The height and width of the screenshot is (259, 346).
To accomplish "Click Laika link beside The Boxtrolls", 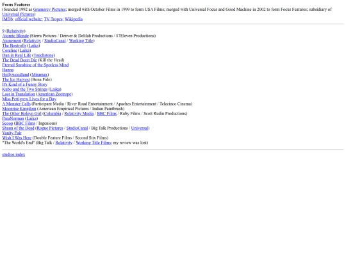I will (x=33, y=45).
